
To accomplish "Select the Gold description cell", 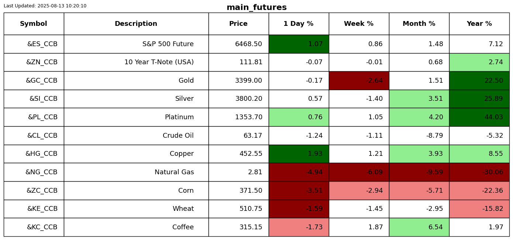I will click(x=136, y=80).
